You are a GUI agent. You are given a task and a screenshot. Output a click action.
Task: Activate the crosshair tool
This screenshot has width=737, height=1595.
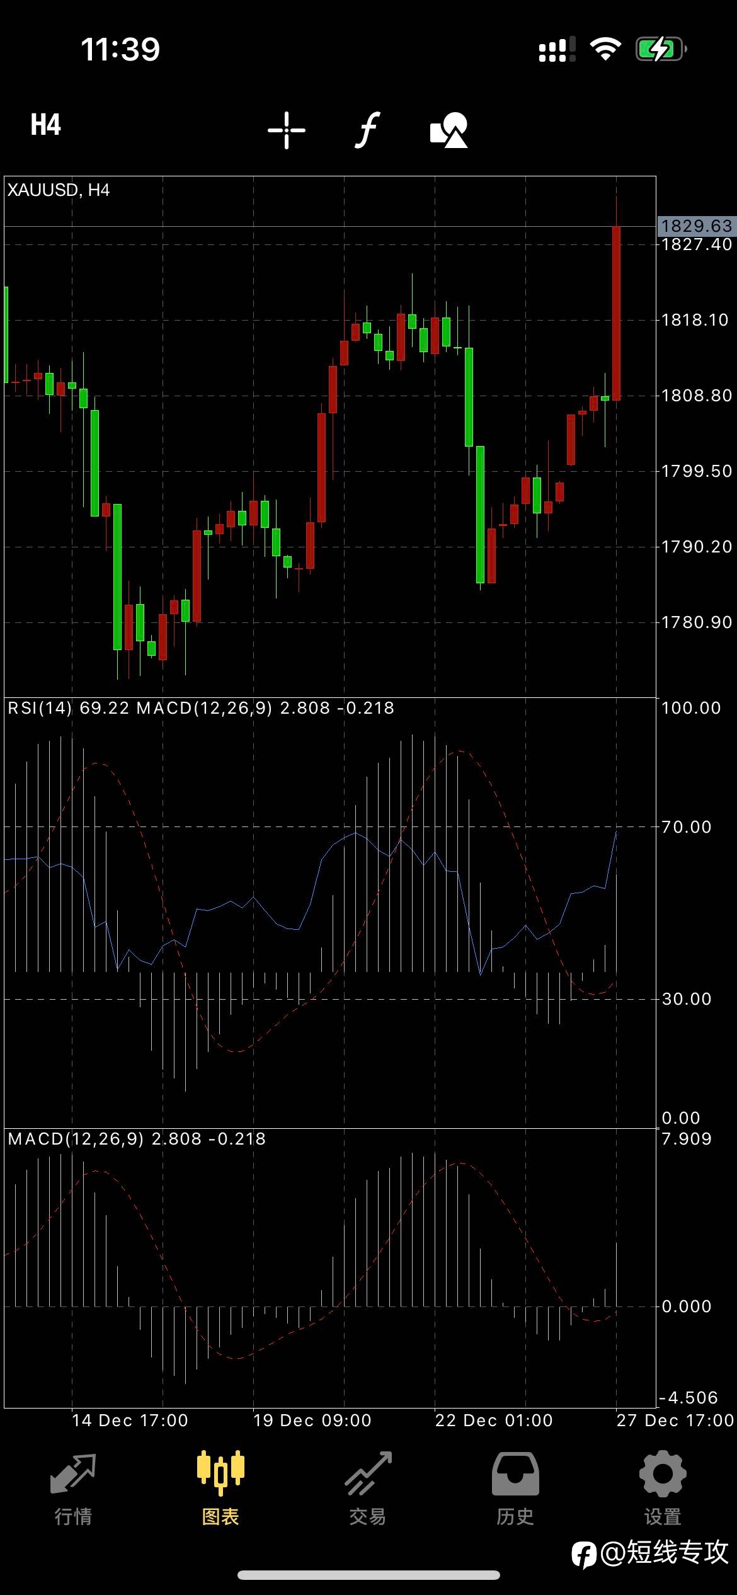pyautogui.click(x=287, y=130)
